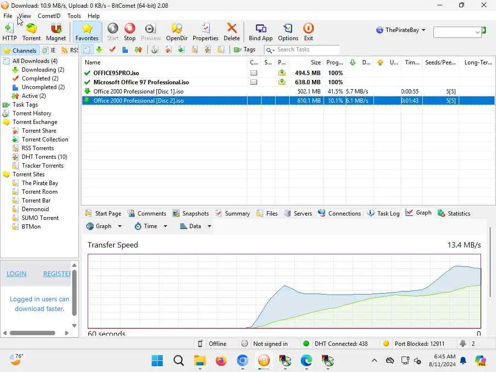
Task: Click the green search go arrow
Action: [x=484, y=30]
